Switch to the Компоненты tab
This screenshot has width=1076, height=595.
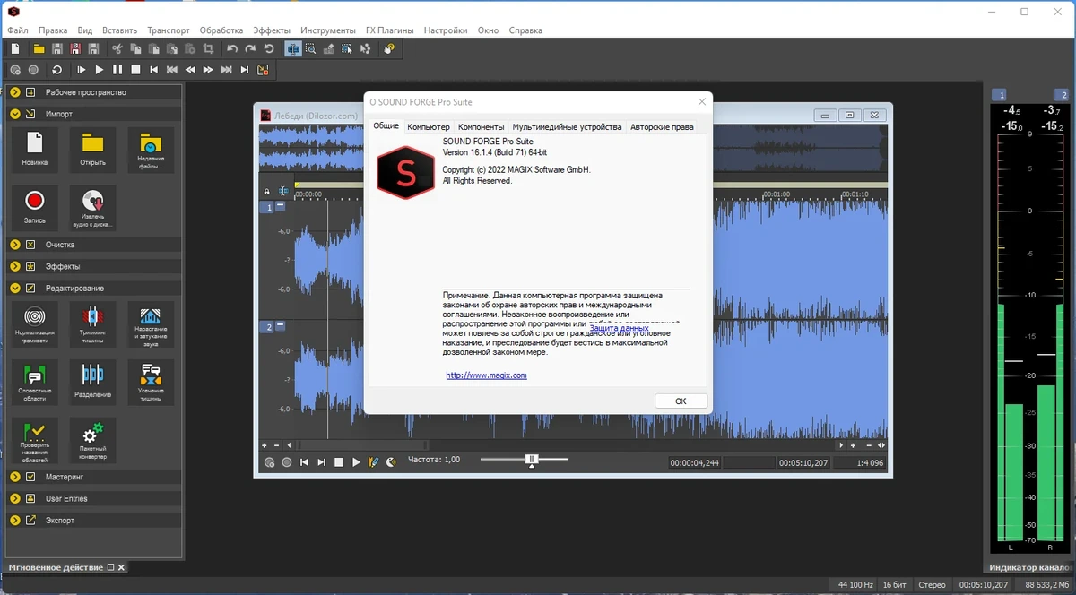point(482,127)
